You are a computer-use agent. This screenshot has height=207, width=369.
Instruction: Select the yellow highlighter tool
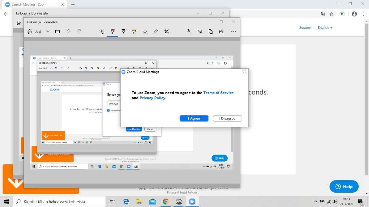[134, 32]
